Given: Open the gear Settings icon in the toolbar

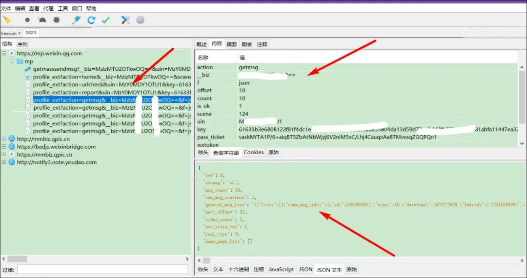Looking at the screenshot, I should pos(141,20).
